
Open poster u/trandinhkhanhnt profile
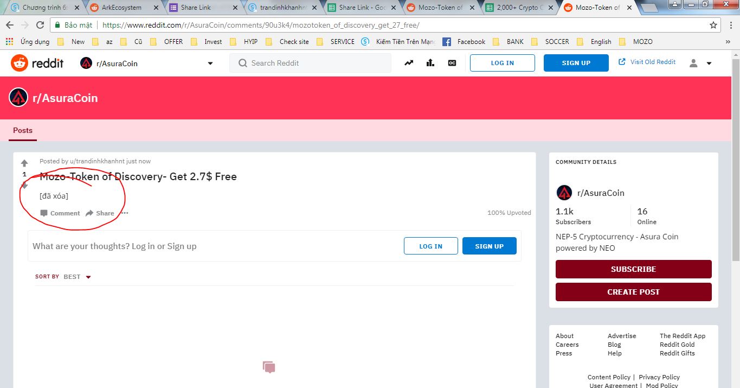tap(97, 161)
